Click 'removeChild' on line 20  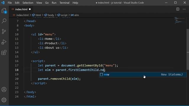click(60, 79)
